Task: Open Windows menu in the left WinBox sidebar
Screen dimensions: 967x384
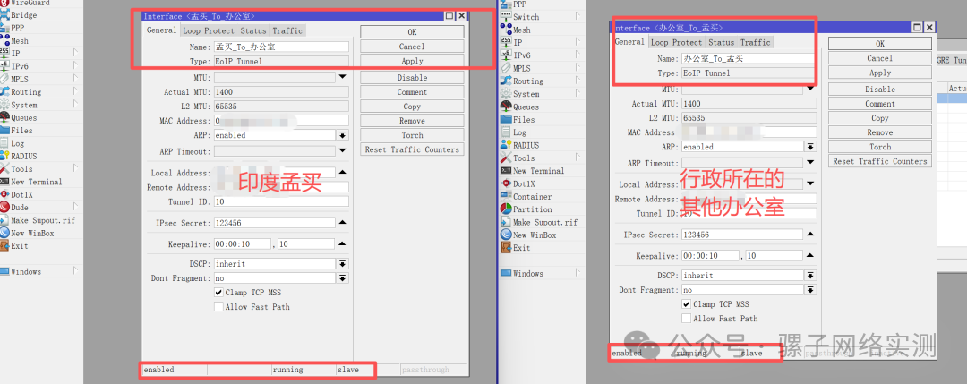Action: pyautogui.click(x=25, y=271)
